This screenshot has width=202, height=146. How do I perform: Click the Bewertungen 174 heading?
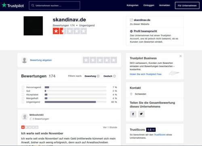point(38,76)
